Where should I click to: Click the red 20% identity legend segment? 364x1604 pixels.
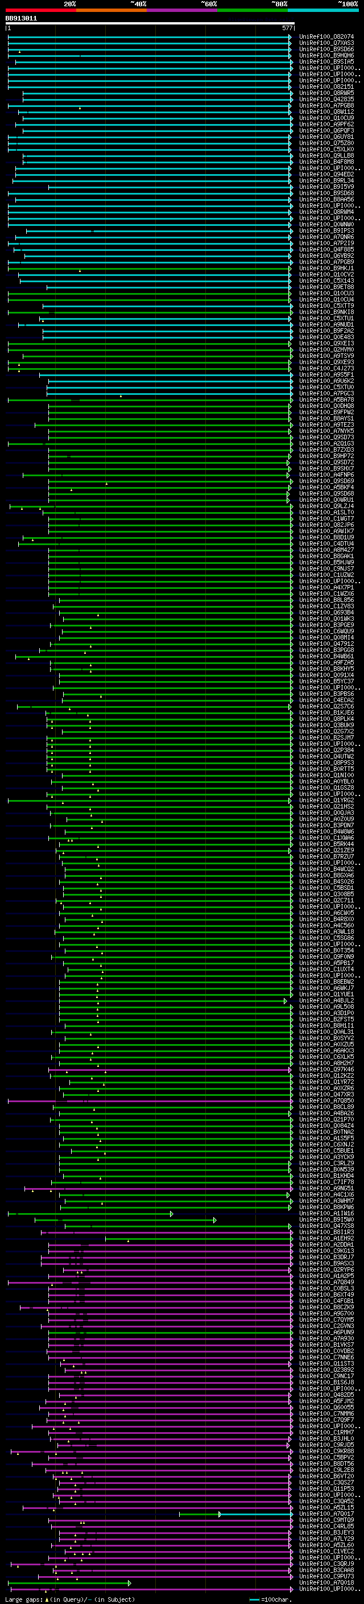click(40, 10)
